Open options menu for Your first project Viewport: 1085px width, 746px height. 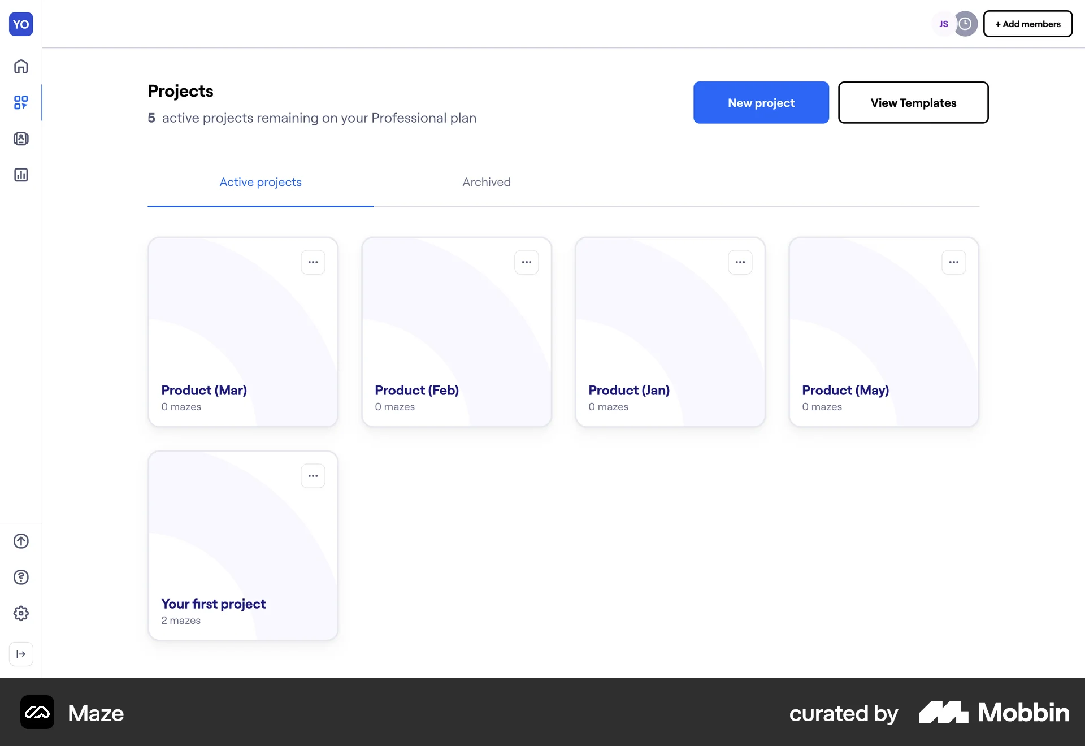[313, 476]
